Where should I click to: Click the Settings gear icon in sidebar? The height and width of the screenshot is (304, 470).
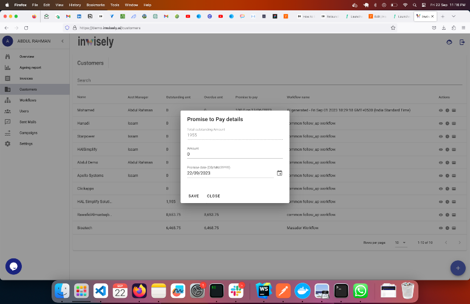pyautogui.click(x=7, y=143)
